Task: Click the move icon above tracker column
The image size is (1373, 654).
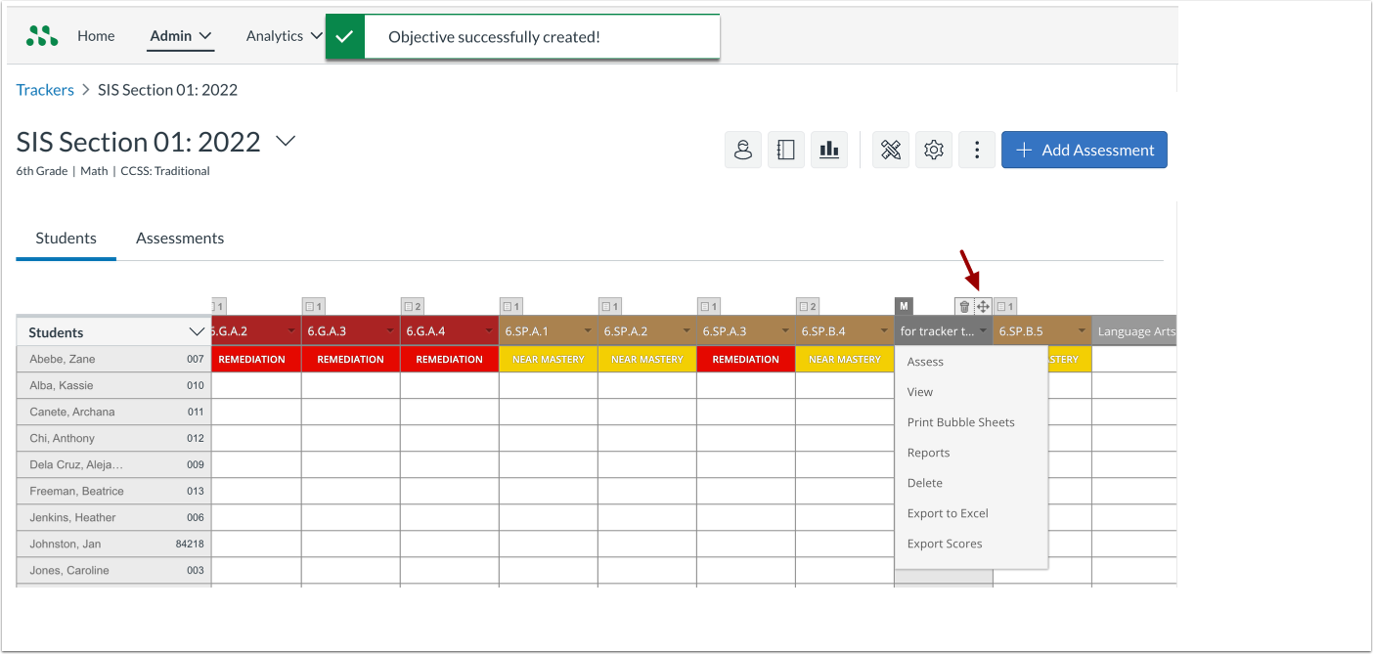Action: pos(983,306)
